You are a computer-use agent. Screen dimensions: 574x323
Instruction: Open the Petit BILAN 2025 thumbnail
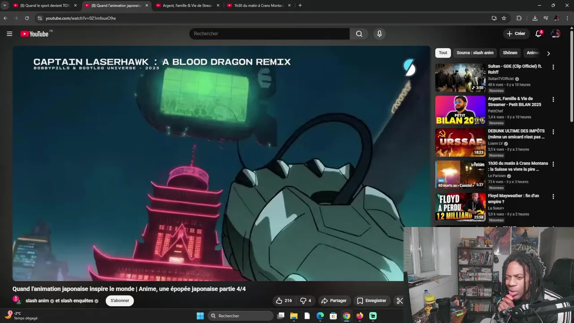coord(460,110)
